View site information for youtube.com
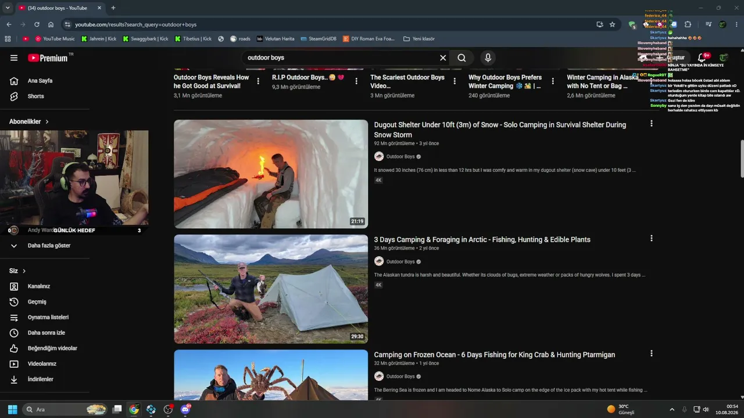Screen dimensions: 744x418 pyautogui.click(x=67, y=24)
